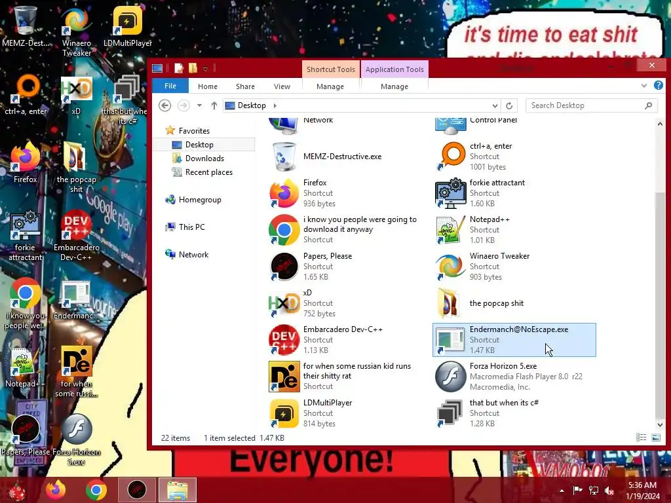The width and height of the screenshot is (671, 503).
Task: Open Explorer help button
Action: click(658, 85)
